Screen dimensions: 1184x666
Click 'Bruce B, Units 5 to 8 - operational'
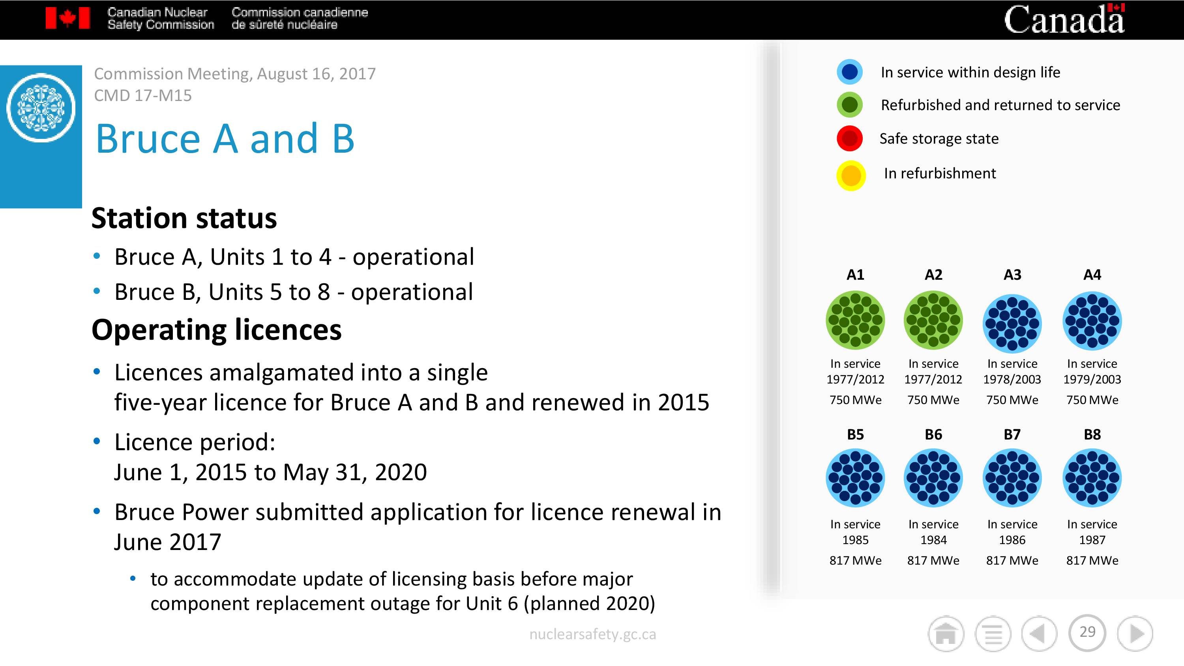294,292
